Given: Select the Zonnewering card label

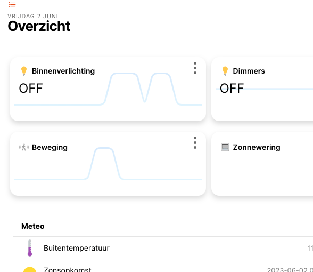Looking at the screenshot, I should click(257, 147).
